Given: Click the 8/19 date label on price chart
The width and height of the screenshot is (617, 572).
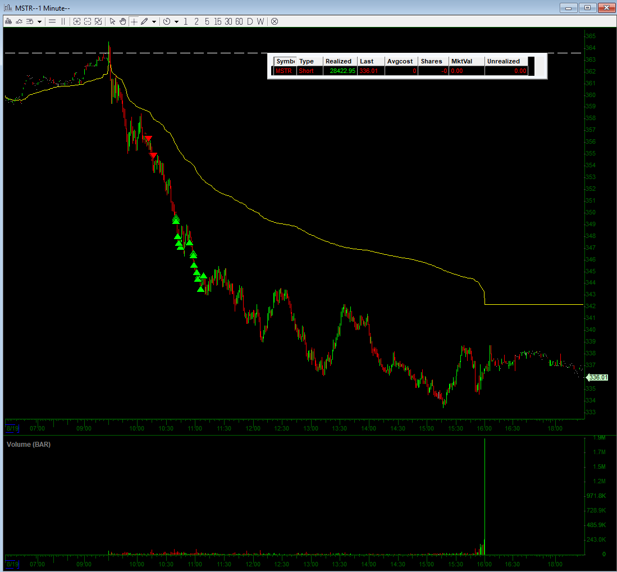Looking at the screenshot, I should click(12, 428).
